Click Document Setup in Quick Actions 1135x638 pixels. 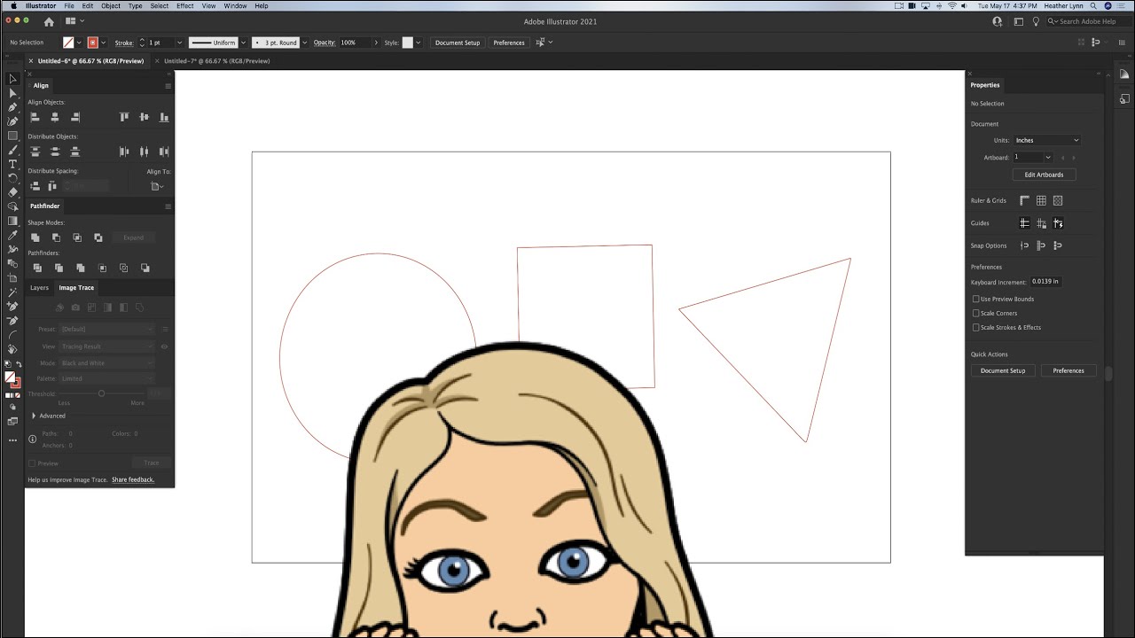coord(1003,370)
